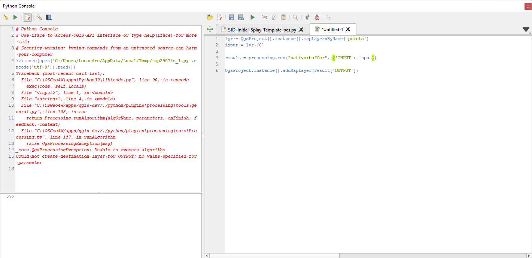Click 'input = lyr [0]' editor line

pyautogui.click(x=244, y=45)
